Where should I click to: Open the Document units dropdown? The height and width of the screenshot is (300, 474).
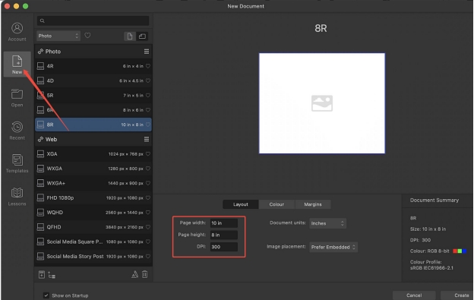(327, 223)
